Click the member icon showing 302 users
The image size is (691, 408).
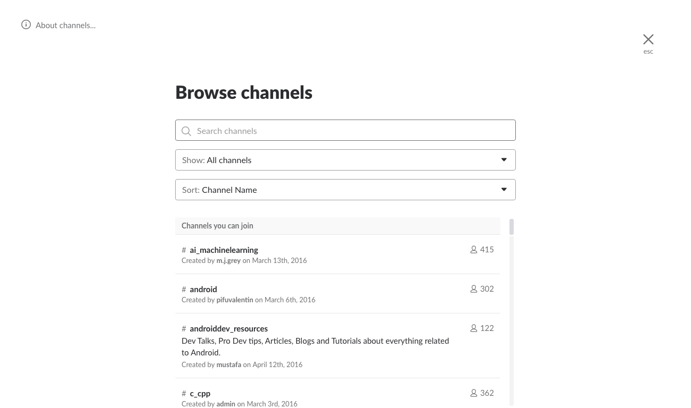point(474,288)
